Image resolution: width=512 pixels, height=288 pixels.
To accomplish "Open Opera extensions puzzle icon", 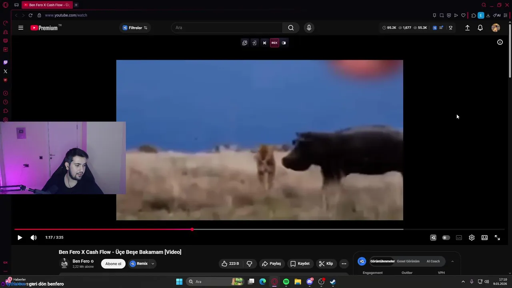I will pos(474,15).
